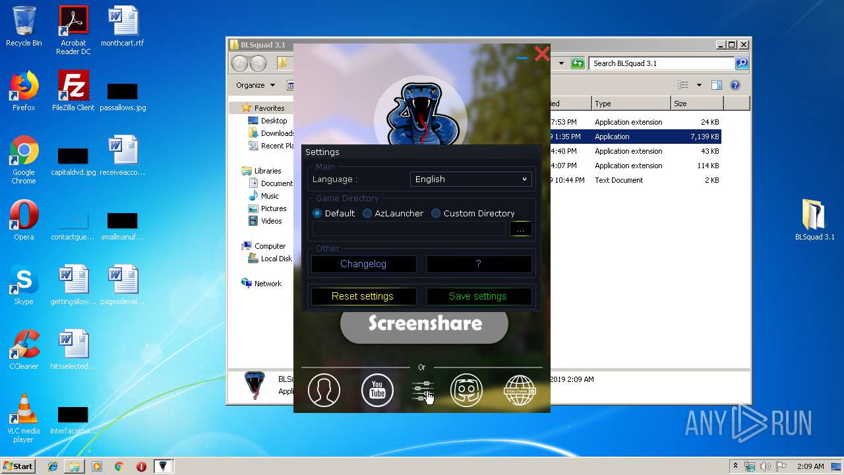Viewport: 844px width, 475px height.
Task: Select Pictures library in the navigation pane
Action: [x=267, y=208]
